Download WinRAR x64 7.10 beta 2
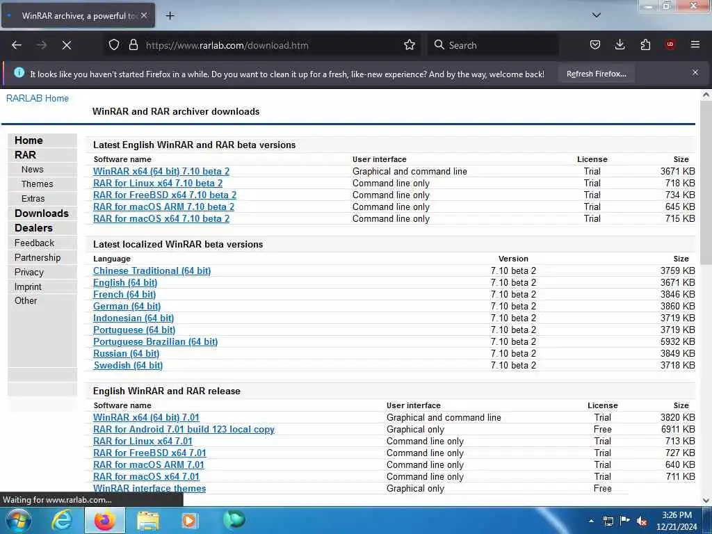This screenshot has width=712, height=534. coord(161,171)
